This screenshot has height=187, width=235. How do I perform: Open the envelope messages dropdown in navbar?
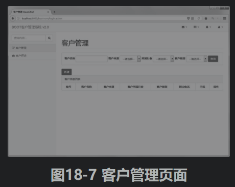(x=184, y=27)
